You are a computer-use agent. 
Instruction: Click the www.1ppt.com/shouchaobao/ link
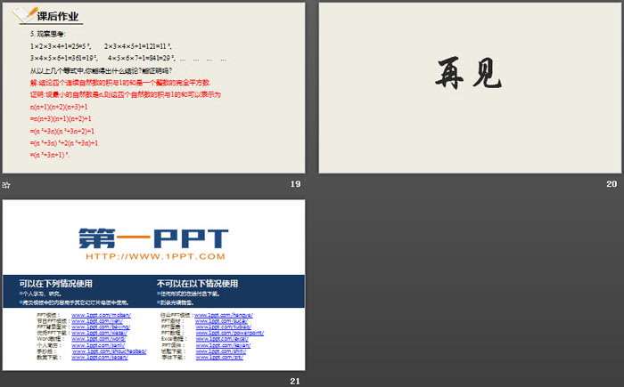click(109, 351)
